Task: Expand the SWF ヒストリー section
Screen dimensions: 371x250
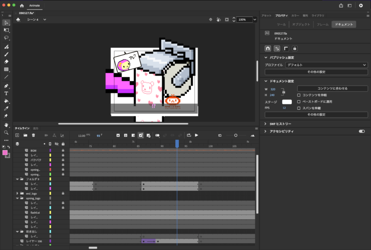Action: (x=266, y=124)
